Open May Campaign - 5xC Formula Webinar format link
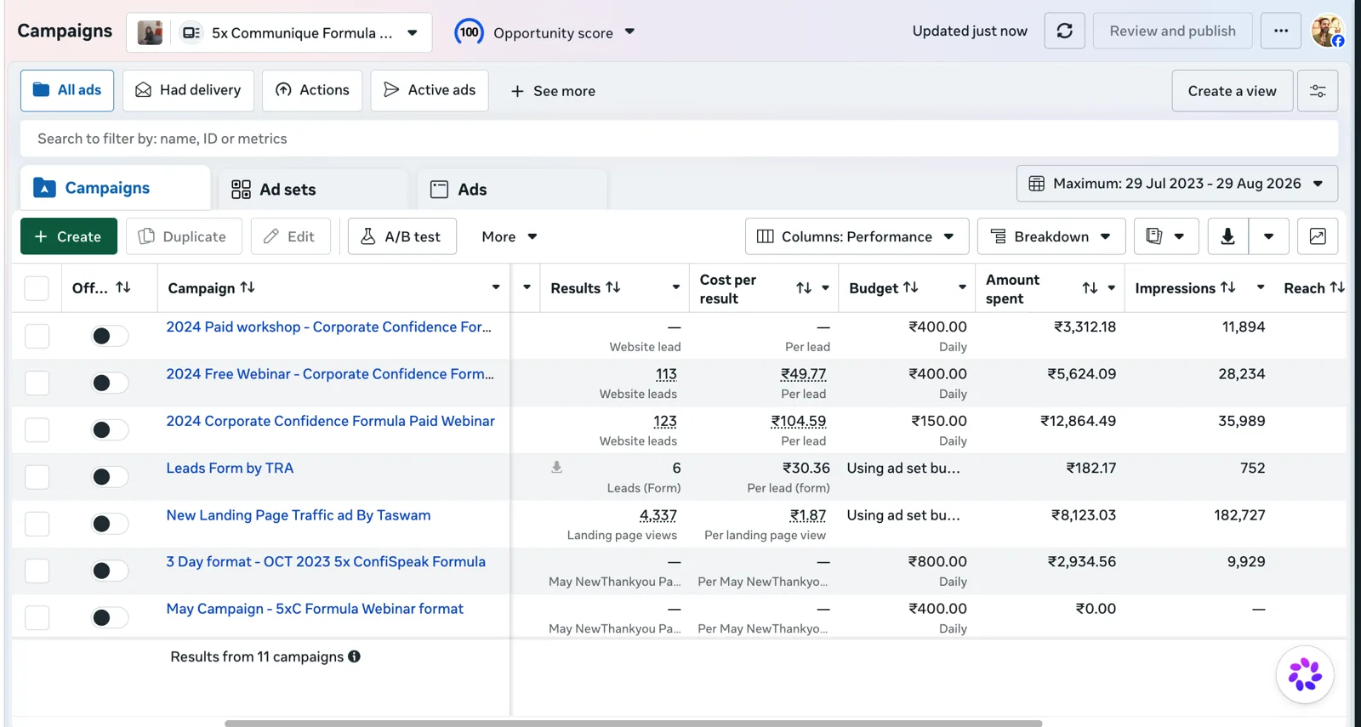Viewport: 1361px width, 727px height. tap(315, 609)
